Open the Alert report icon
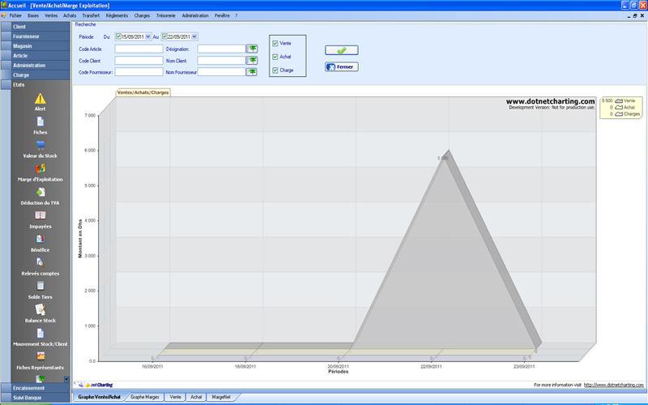 point(40,98)
